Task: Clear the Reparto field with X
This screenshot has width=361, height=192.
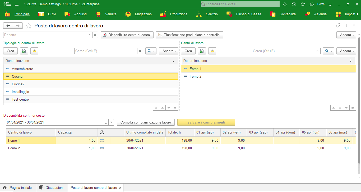Action: [x=95, y=35]
